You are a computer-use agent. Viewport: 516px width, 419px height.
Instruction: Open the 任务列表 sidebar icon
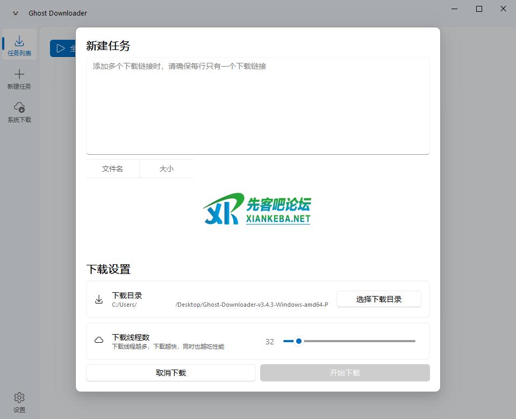point(19,41)
